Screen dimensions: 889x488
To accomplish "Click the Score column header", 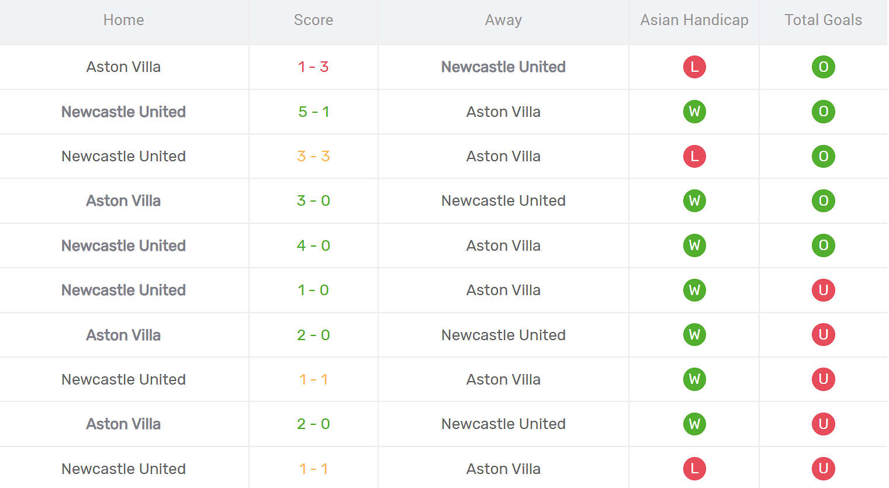I will [x=313, y=20].
